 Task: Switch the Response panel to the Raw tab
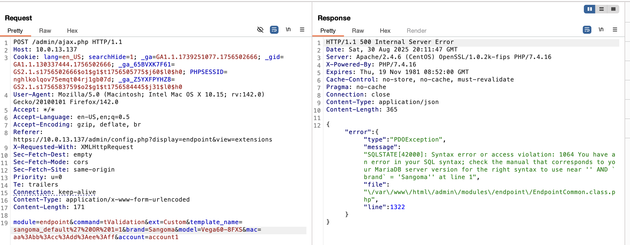(x=358, y=31)
